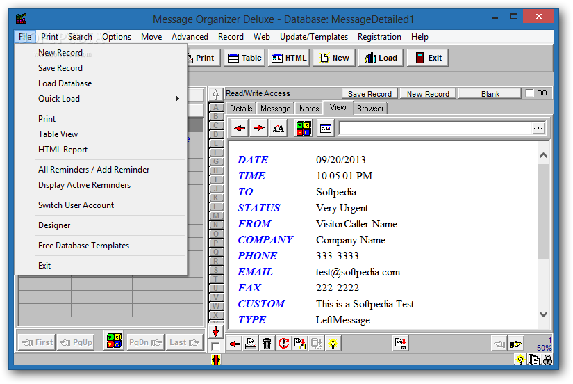The height and width of the screenshot is (384, 573).
Task: Click the copy record document icon
Action: [300, 344]
